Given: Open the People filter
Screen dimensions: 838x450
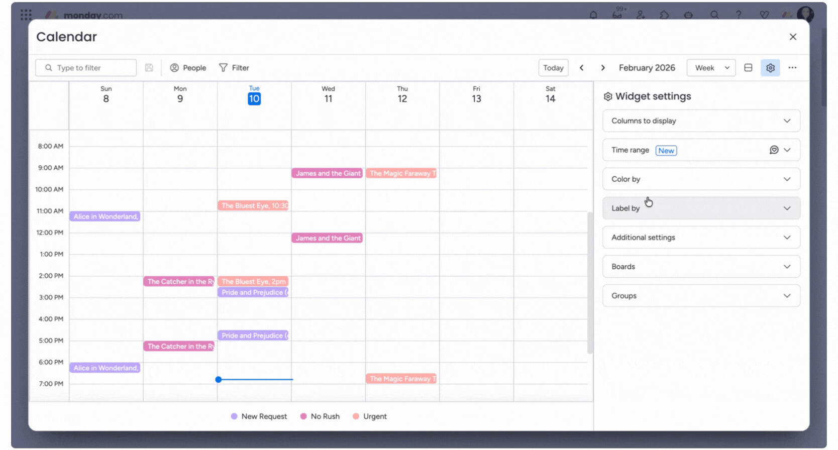Looking at the screenshot, I should click(x=188, y=68).
